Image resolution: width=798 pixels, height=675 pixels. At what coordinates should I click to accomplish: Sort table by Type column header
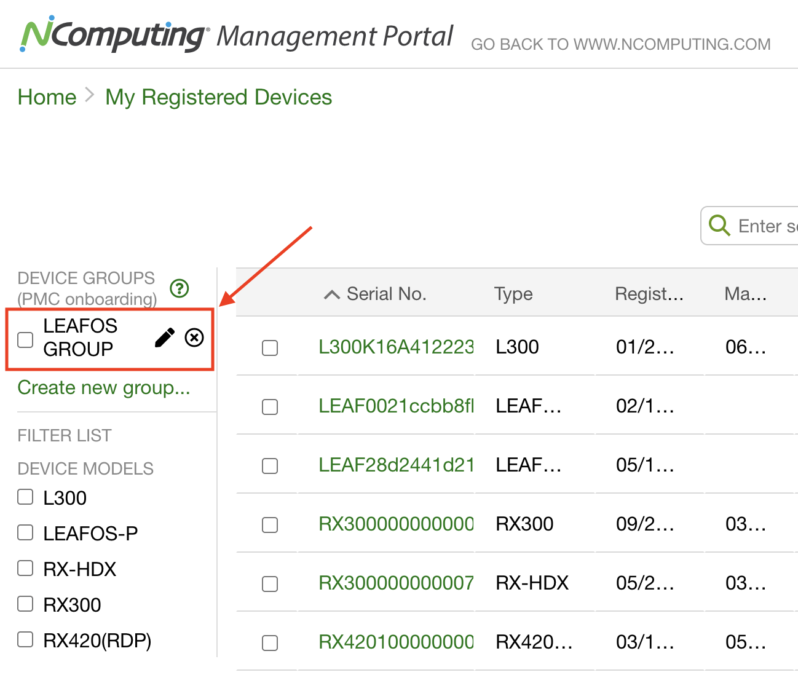coord(513,294)
